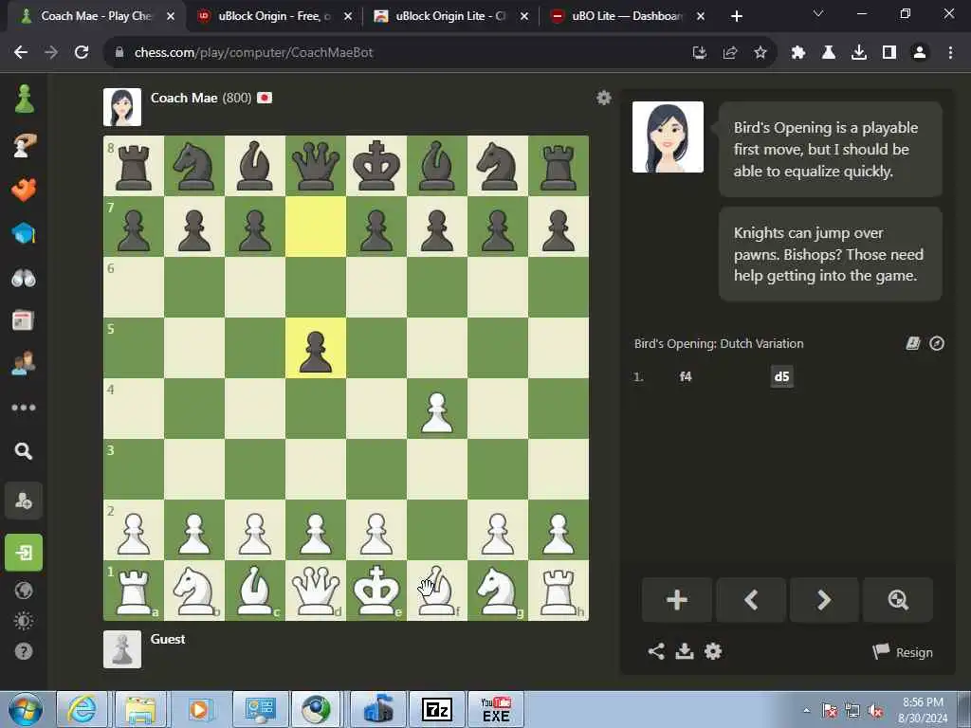This screenshot has height=728, width=971.
Task: Click black pawn on d5
Action: pyautogui.click(x=315, y=348)
